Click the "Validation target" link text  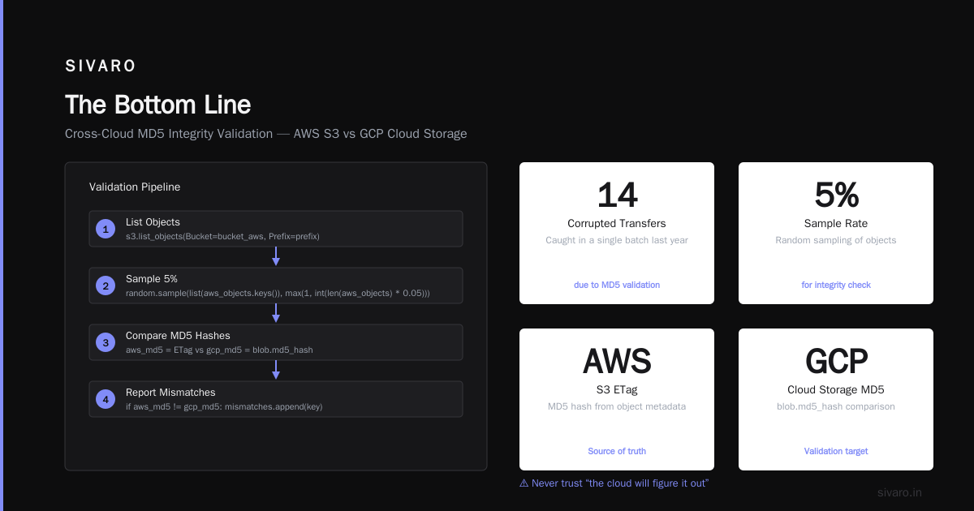pos(836,451)
